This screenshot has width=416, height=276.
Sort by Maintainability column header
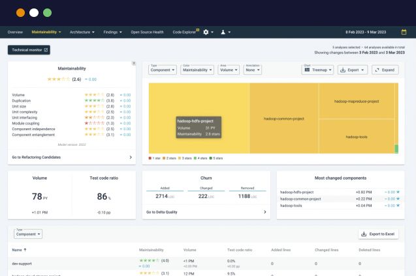click(152, 250)
